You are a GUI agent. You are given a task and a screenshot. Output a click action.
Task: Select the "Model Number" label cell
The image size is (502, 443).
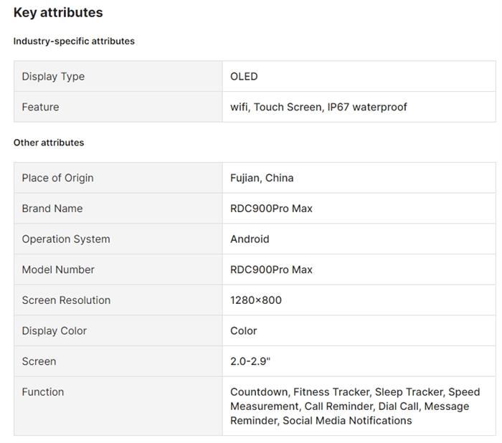(58, 270)
